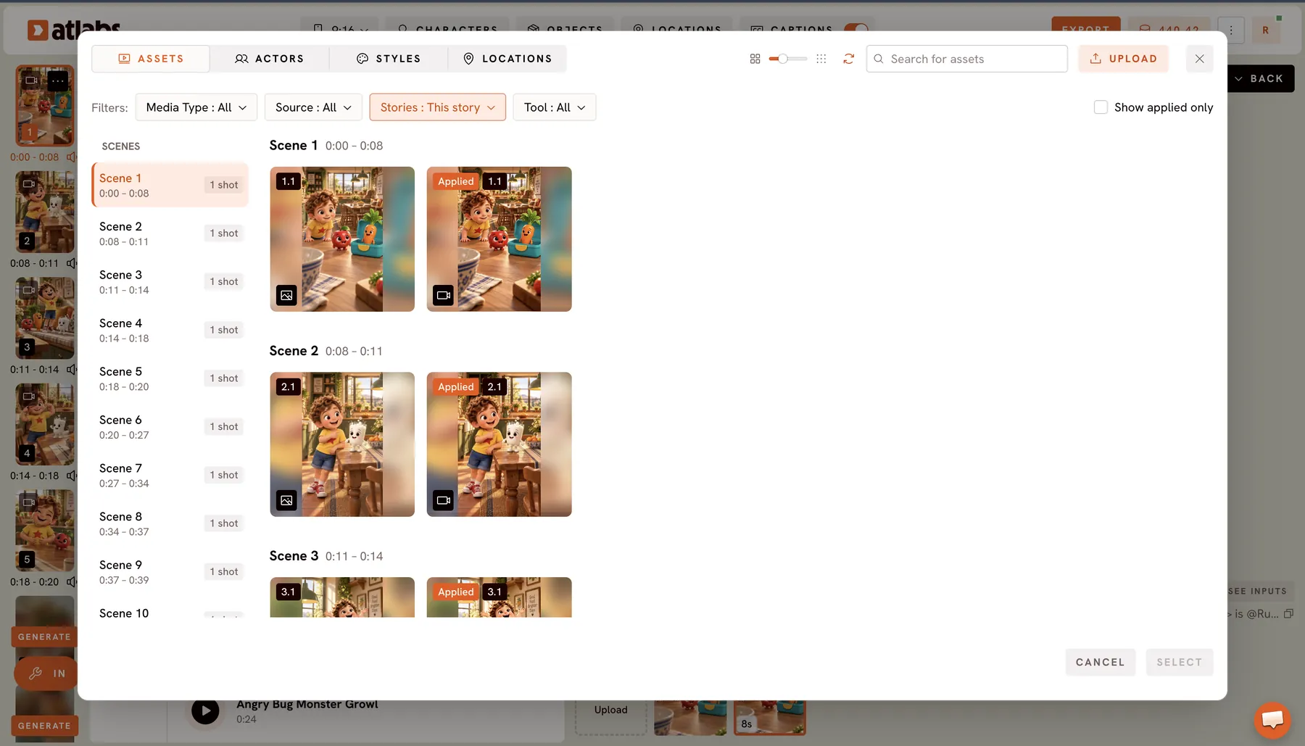Open Source filter dropdown
1305x746 pixels.
[313, 107]
